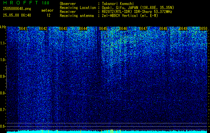Click the 'Receiving Location' field label
Viewport: 210px width, 133px height.
78,8
